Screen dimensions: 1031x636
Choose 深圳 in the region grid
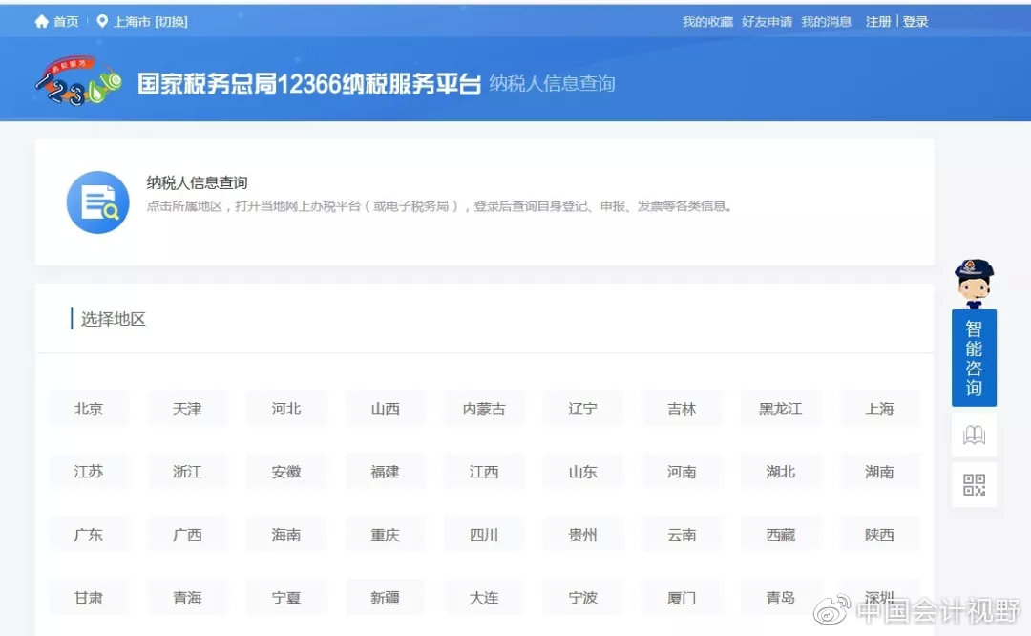879,597
